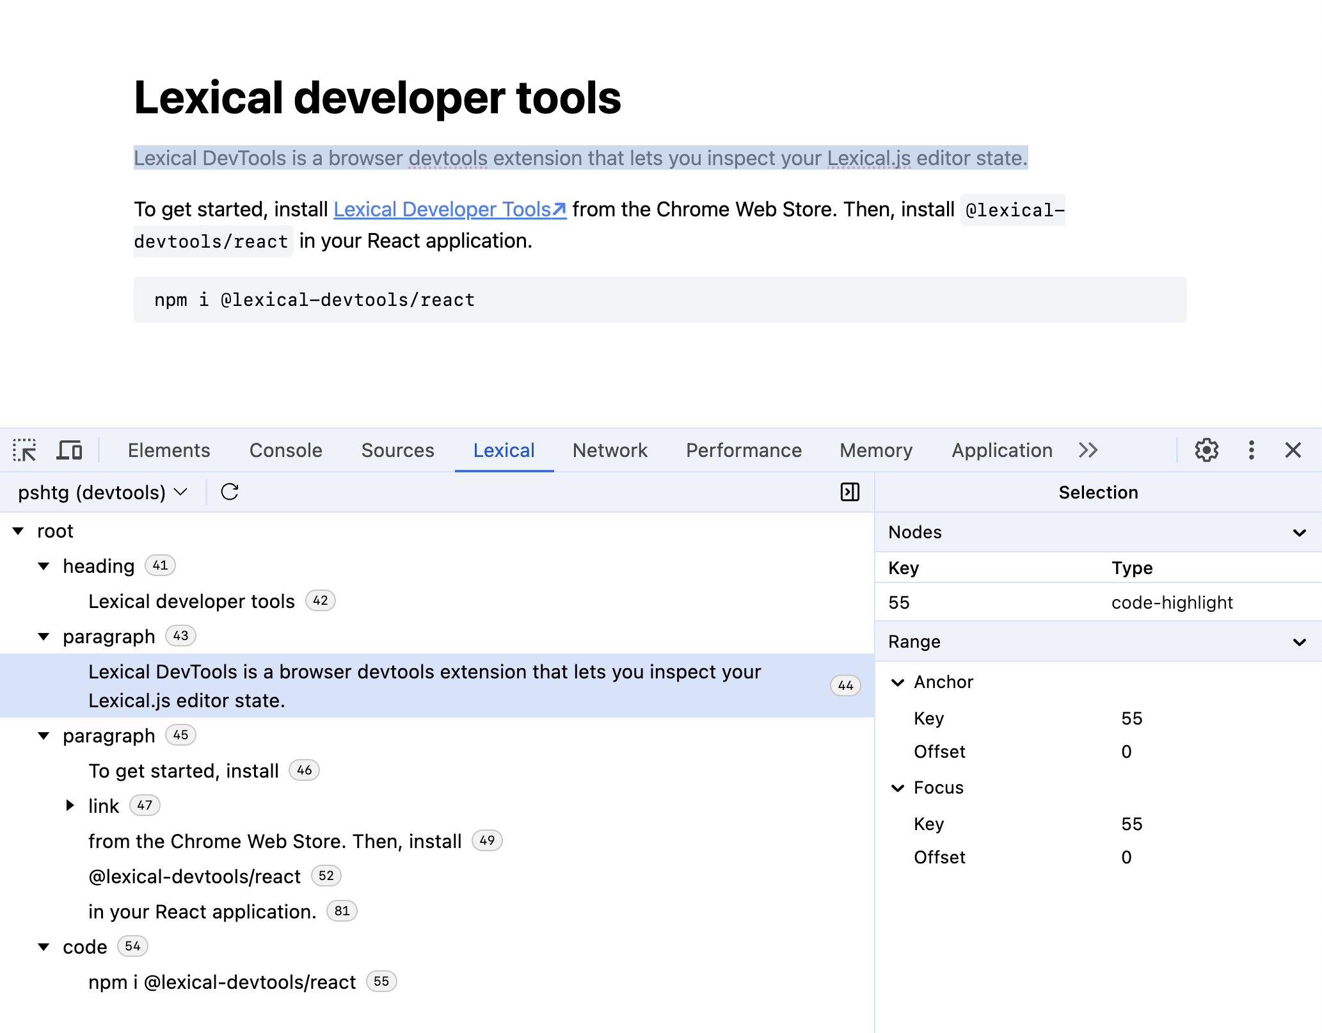Switch to the Console tab
The height and width of the screenshot is (1033, 1322).
(x=285, y=450)
